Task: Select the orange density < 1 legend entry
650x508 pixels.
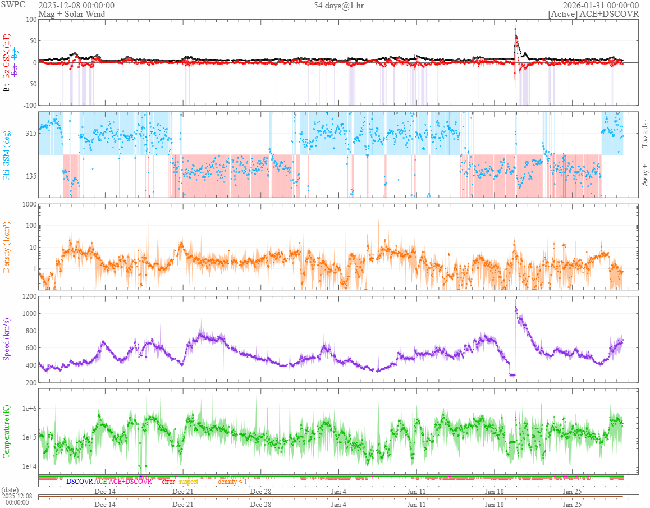Action: (232, 482)
